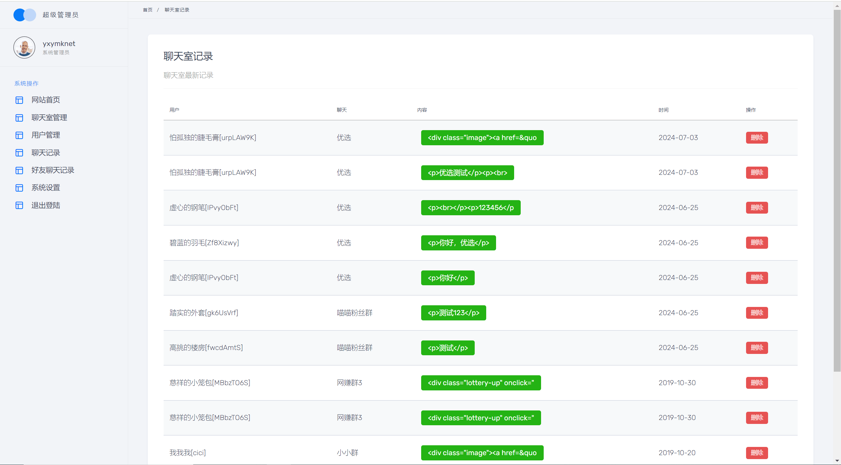The image size is (841, 465).
Task: Select 好友聊天记录 menu entry
Action: (x=53, y=170)
